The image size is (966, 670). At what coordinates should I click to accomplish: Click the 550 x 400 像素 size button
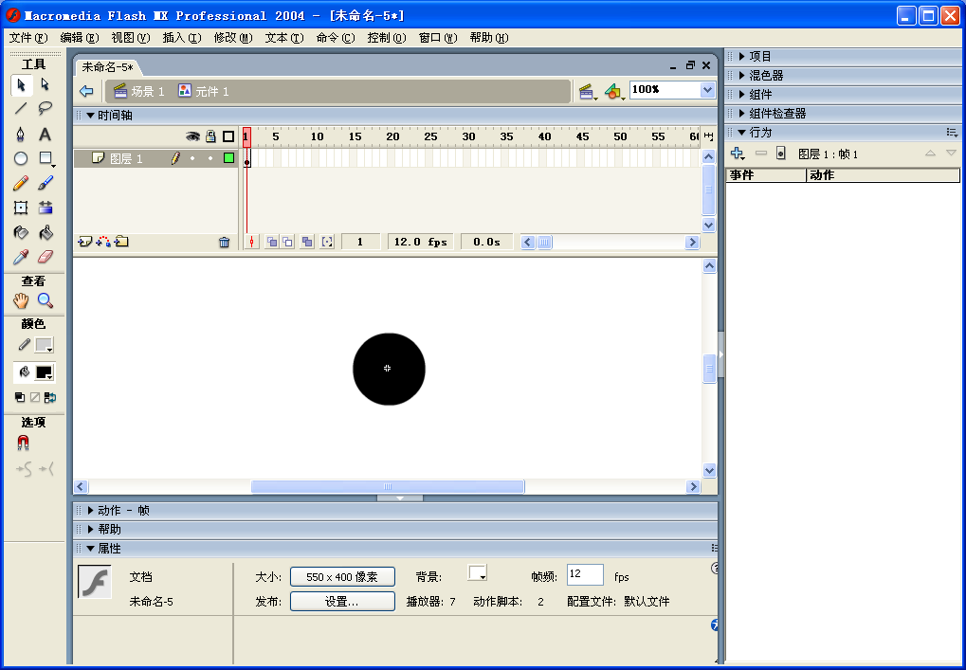tap(342, 576)
